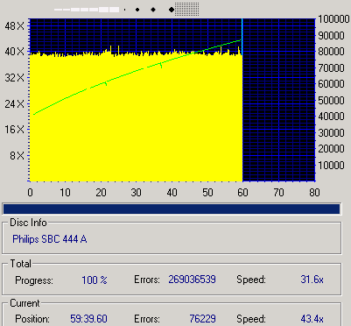Click the second black dot marker
The image size is (351, 326).
[137, 10]
